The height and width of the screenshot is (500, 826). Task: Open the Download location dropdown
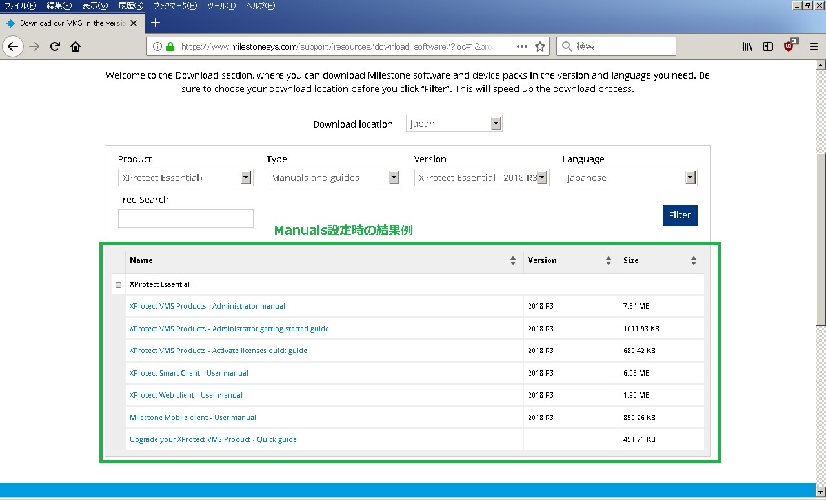[x=454, y=124]
